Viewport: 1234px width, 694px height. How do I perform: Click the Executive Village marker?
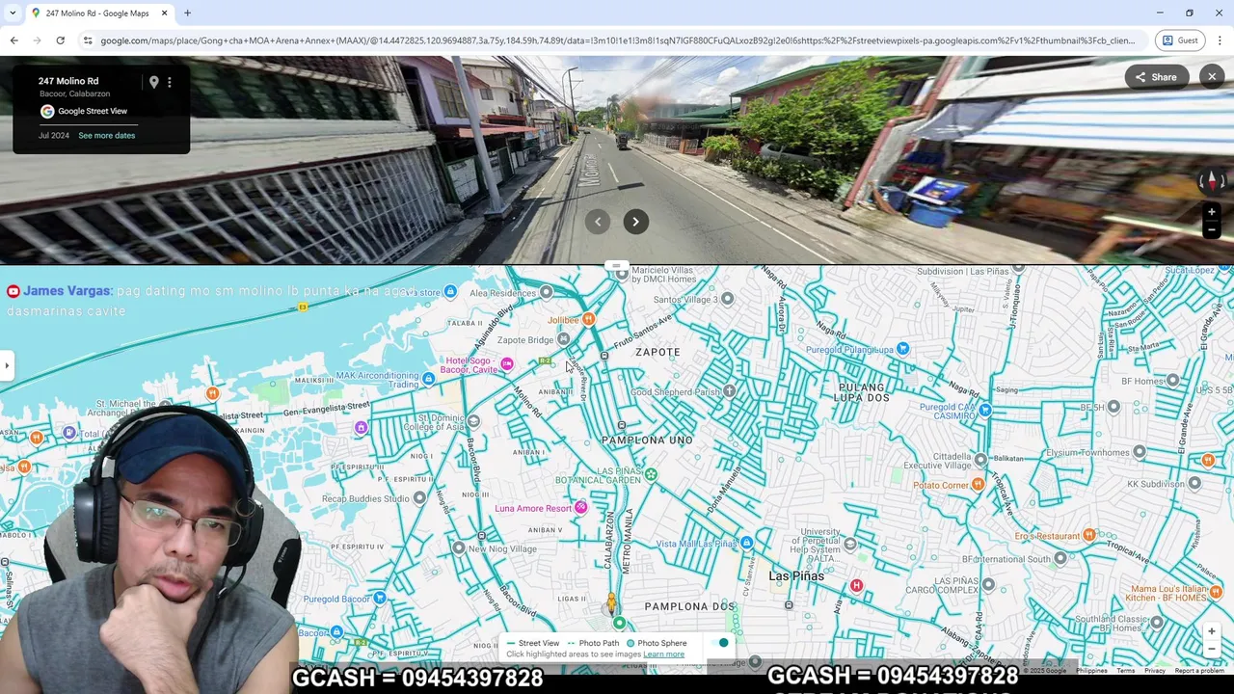980,460
